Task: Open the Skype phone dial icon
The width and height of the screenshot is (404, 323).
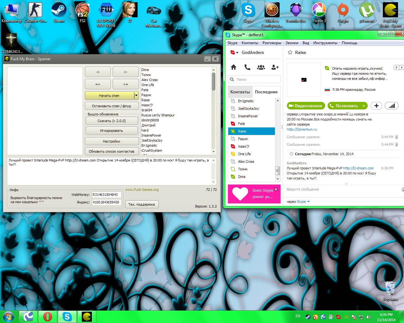Action: click(x=247, y=67)
